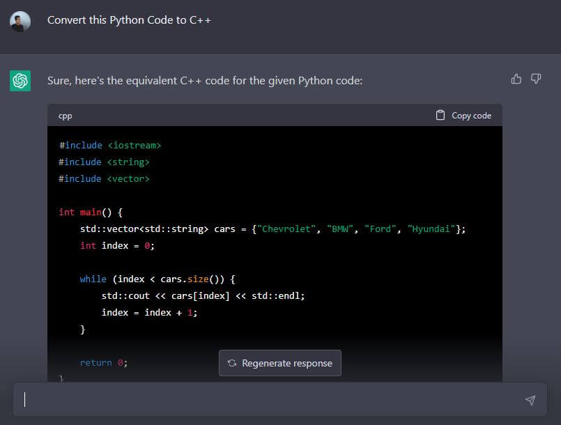Click the while loop condition line
The height and width of the screenshot is (425, 561).
[157, 279]
